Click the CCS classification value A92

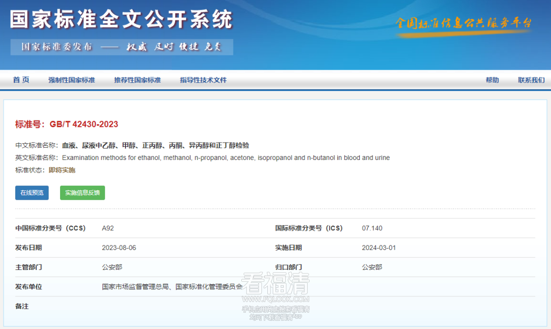[108, 228]
